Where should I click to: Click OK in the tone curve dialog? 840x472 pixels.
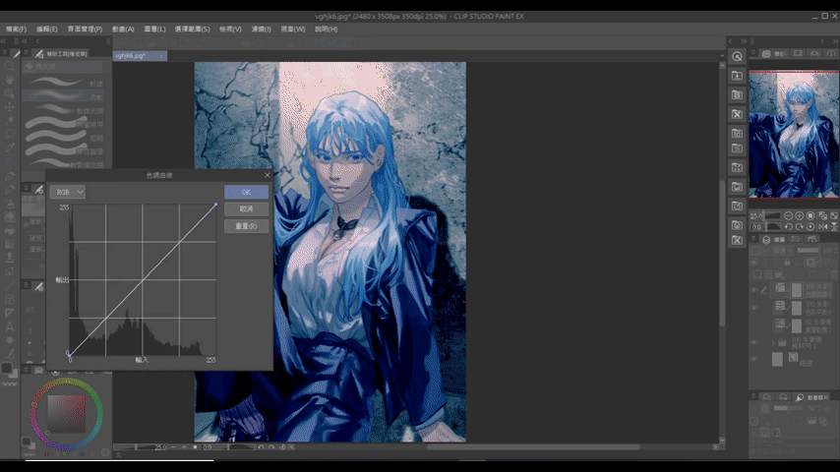[x=246, y=192]
